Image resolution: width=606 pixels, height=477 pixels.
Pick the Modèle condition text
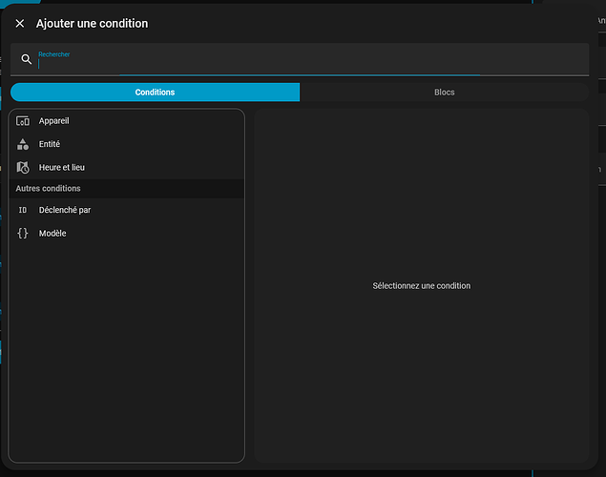coord(52,233)
